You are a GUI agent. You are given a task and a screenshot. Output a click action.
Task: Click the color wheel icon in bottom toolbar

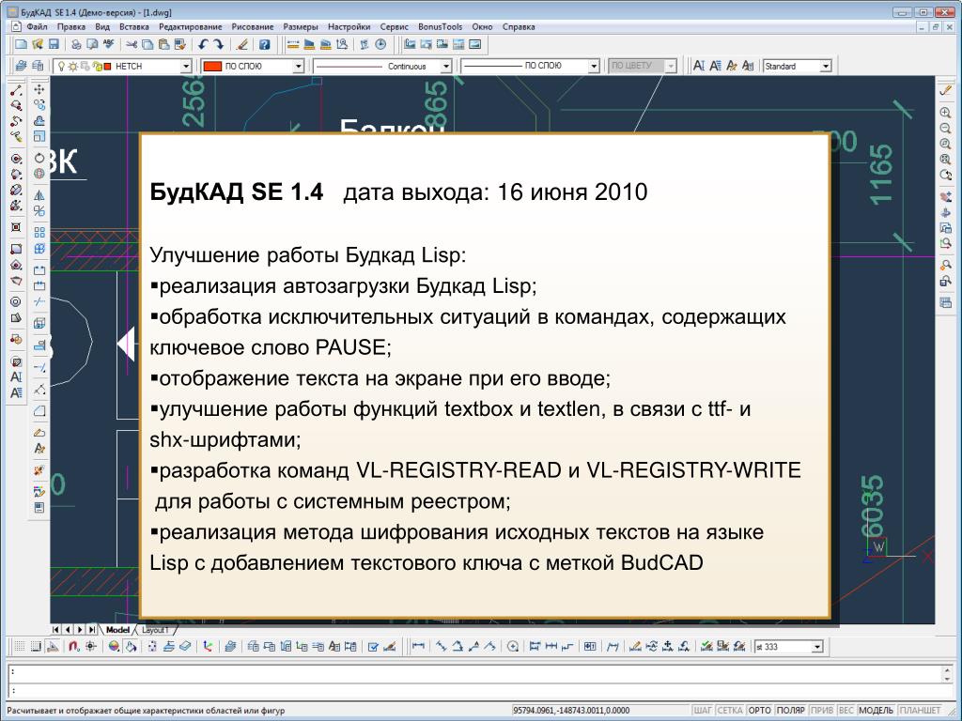(x=114, y=646)
